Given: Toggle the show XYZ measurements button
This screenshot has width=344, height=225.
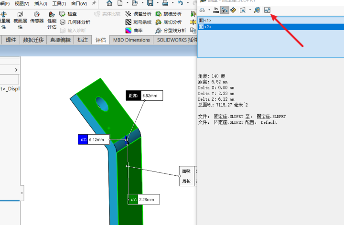Looking at the screenshot, I should pos(225,10).
